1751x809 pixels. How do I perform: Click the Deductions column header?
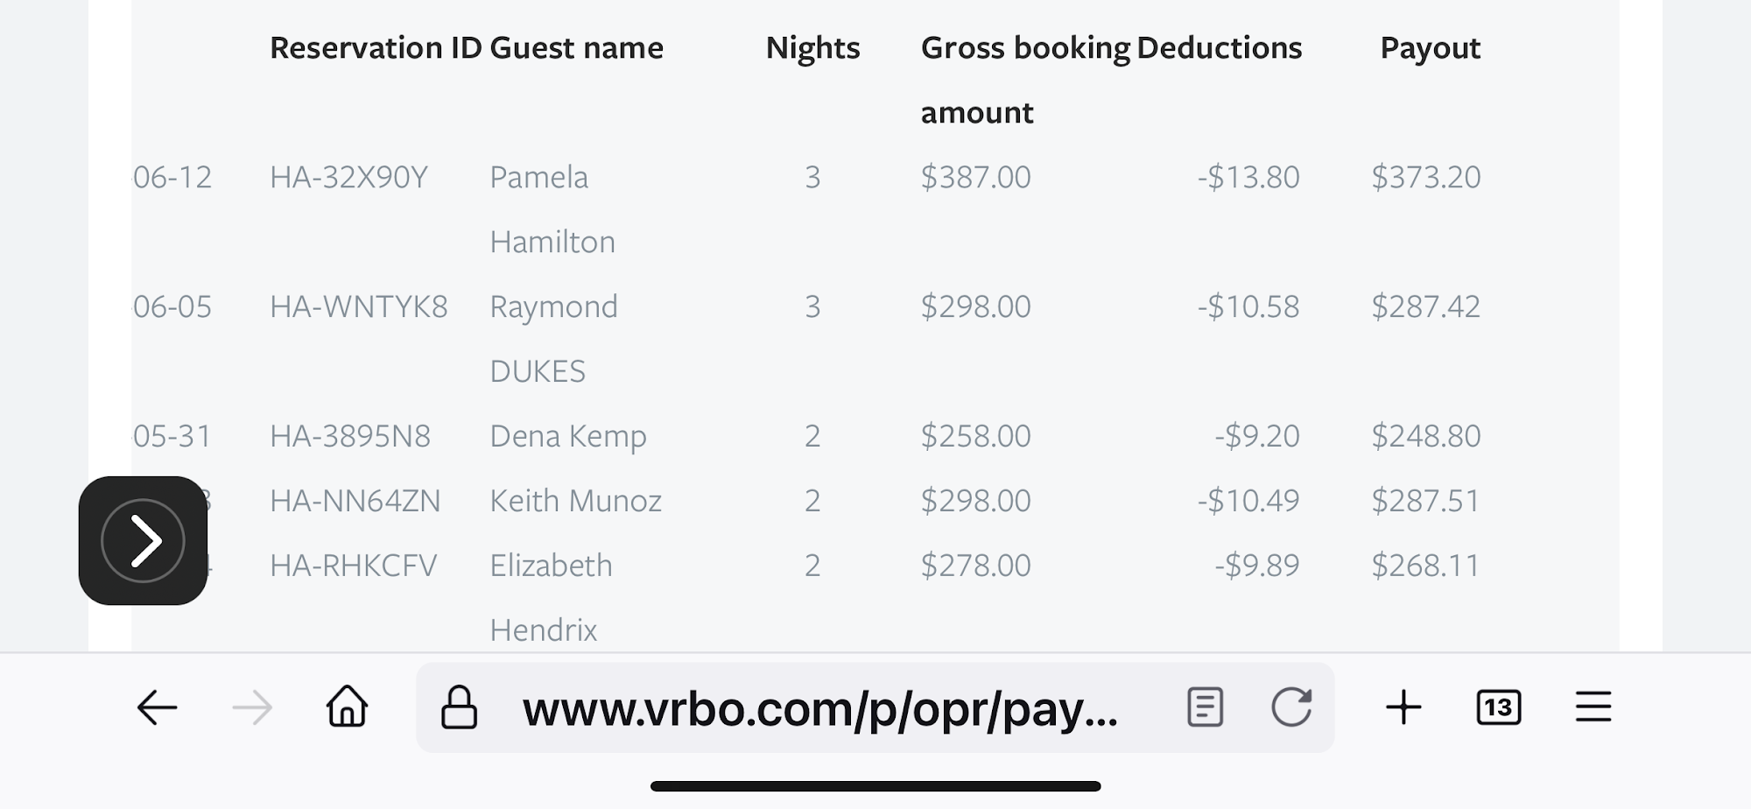click(x=1219, y=48)
